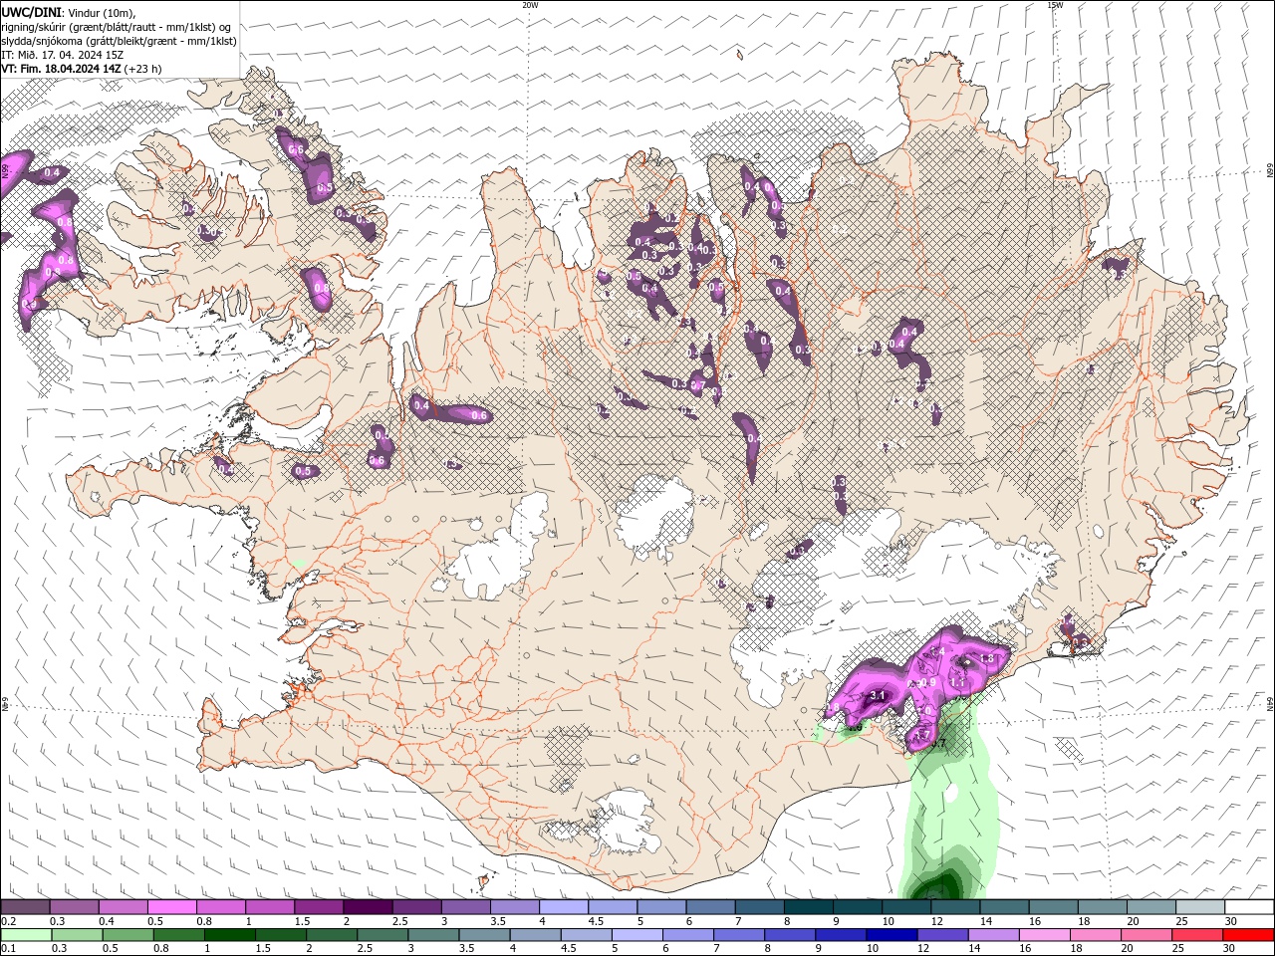Click the initial time 'IT: Mið. 17. 04. 2024 15Z'
The image size is (1275, 956).
(x=61, y=55)
